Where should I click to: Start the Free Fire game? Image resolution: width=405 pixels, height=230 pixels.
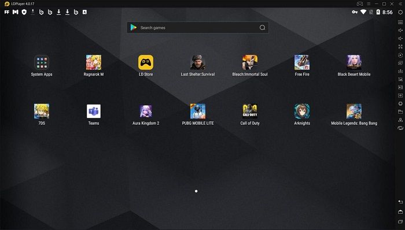pos(302,62)
